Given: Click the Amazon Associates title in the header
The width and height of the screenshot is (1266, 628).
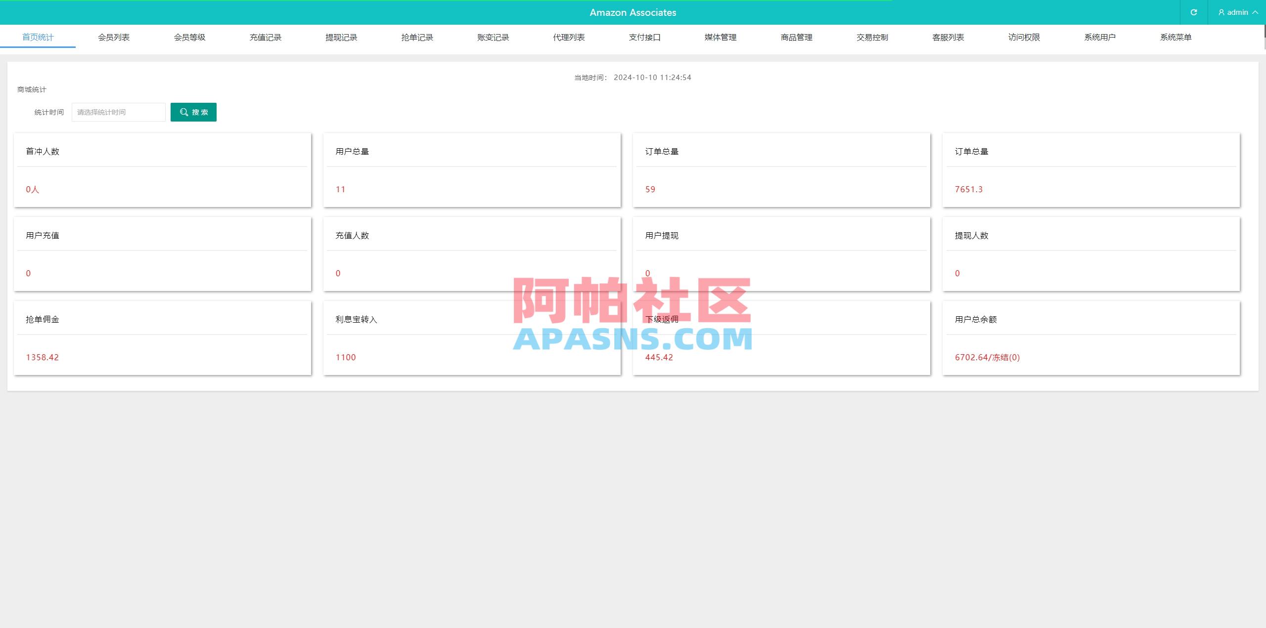Looking at the screenshot, I should (x=633, y=12).
